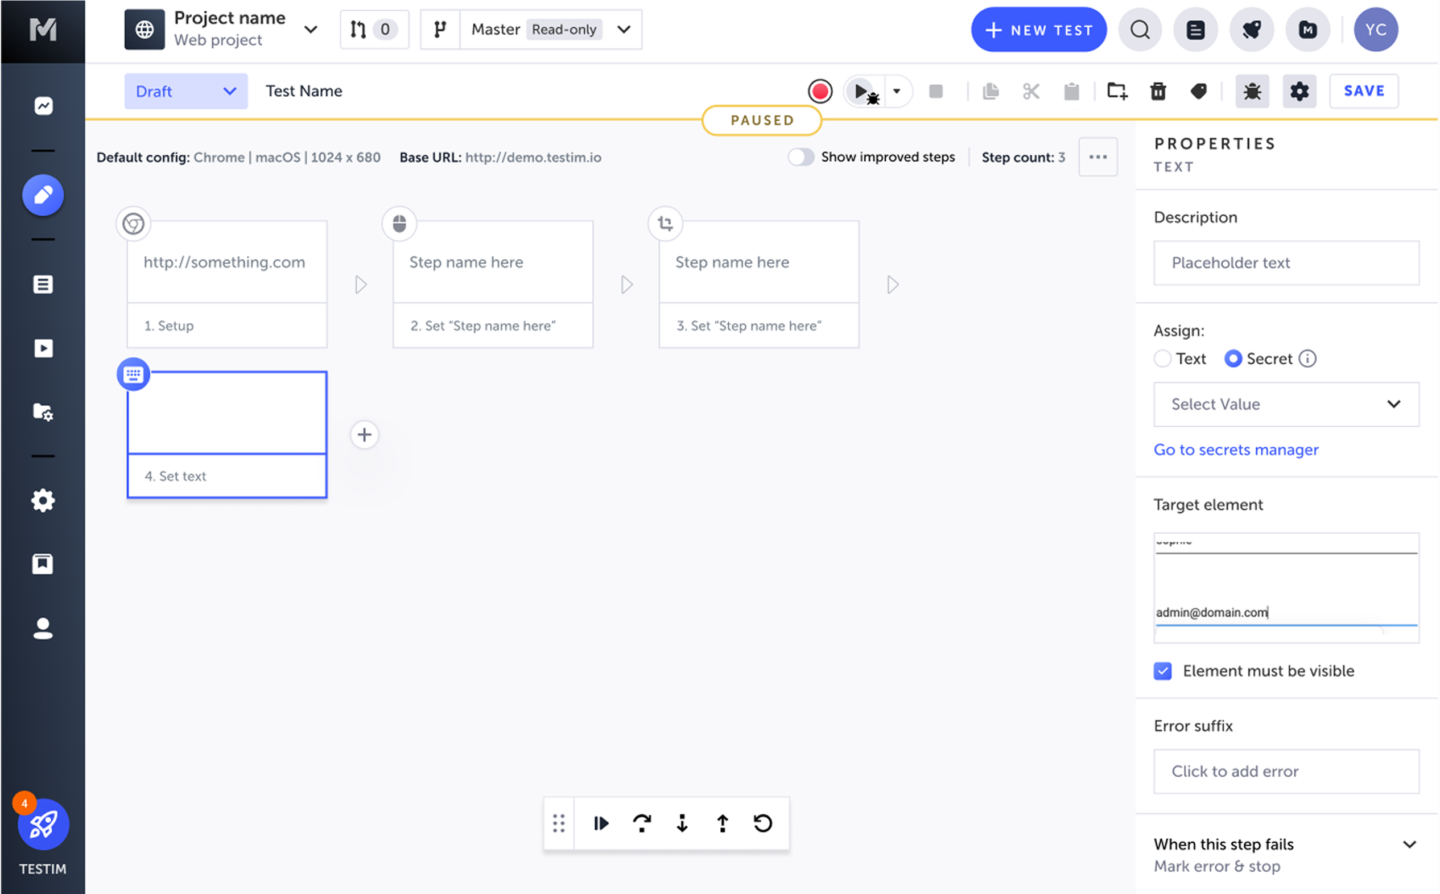Screen dimensions: 1440x894
Task: Toggle Show improved steps switch
Action: 802,157
